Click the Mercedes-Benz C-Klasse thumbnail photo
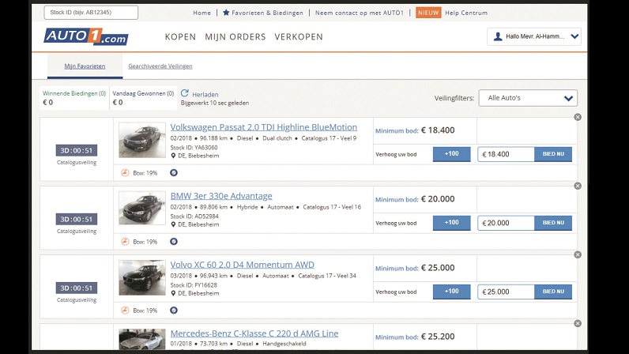629x354 pixels. tap(142, 340)
